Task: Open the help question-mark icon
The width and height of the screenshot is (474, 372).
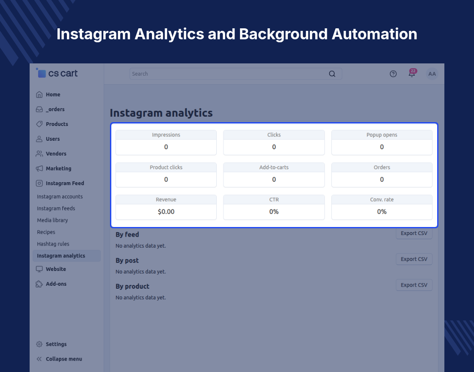Action: (393, 74)
